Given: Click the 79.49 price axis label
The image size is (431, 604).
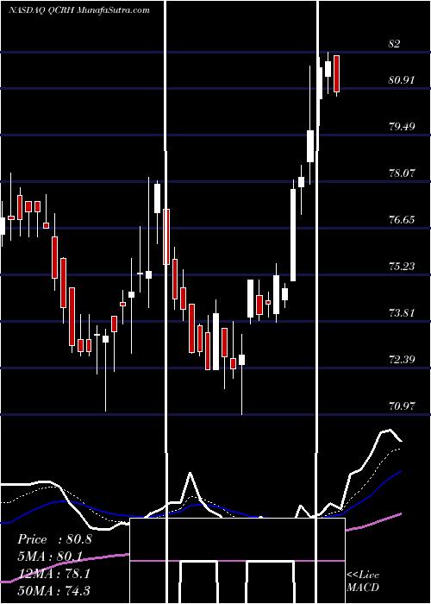Looking at the screenshot, I should point(402,126).
